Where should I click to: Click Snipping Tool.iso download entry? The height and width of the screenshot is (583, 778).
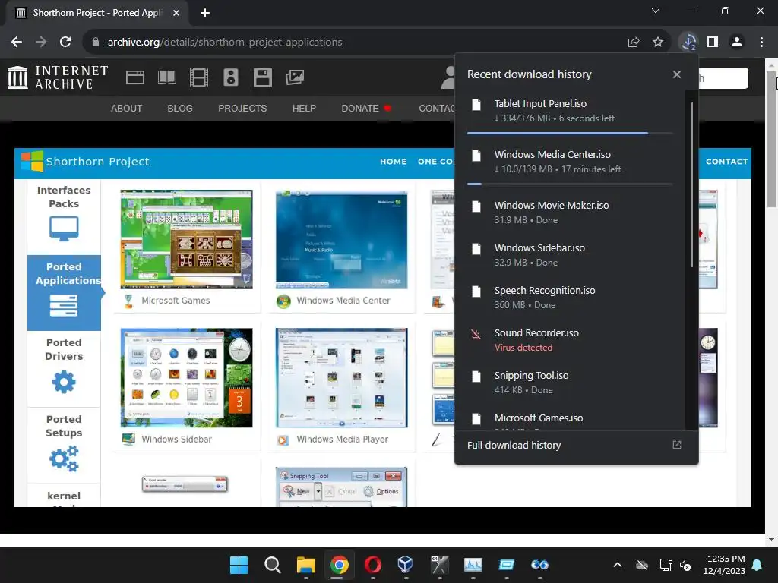pos(570,383)
